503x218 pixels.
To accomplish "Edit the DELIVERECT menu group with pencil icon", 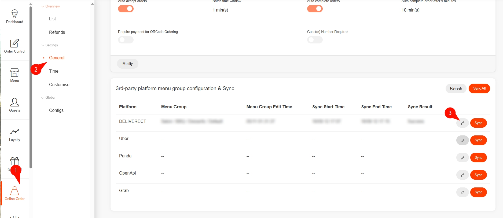I will click(x=462, y=123).
